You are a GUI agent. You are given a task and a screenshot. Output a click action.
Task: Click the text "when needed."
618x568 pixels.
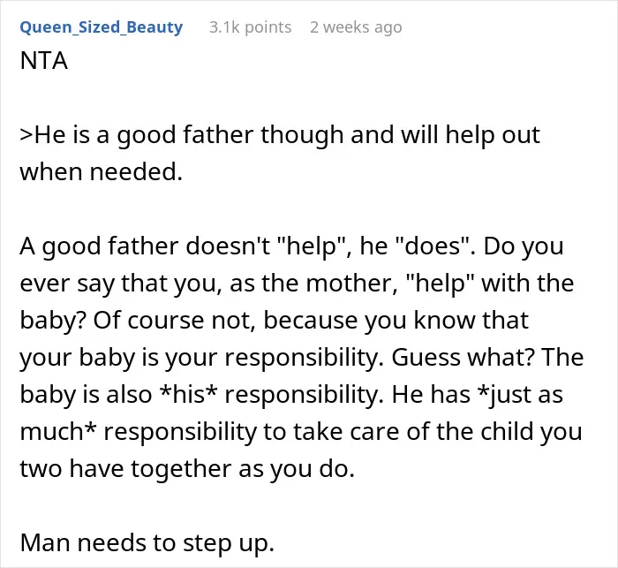[x=102, y=172]
